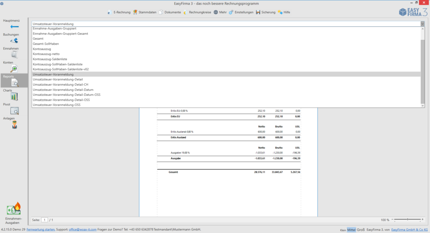The width and height of the screenshot is (430, 233).
Task: Select Einnahme-Ausgaben-Gruppiert in the list
Action: (226, 29)
